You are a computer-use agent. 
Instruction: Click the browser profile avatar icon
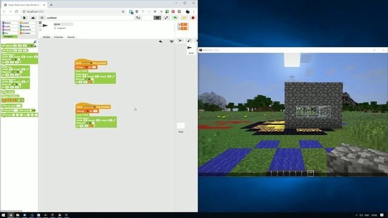tap(187, 12)
